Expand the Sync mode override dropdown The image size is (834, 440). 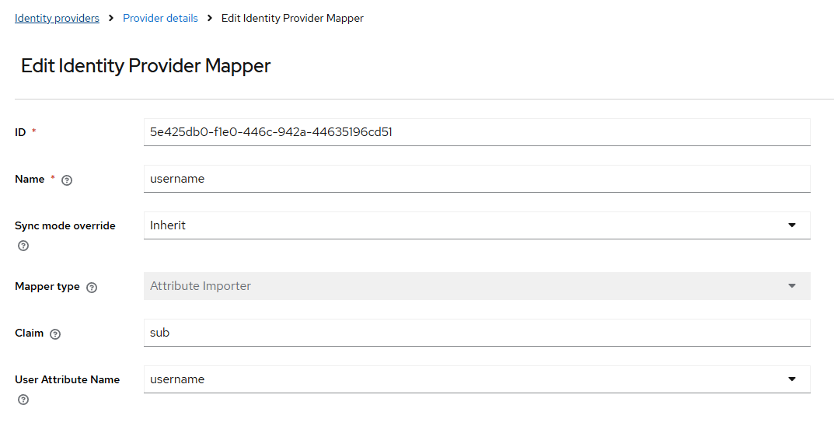(x=476, y=225)
